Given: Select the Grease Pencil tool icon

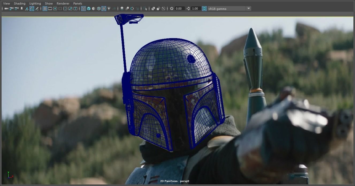Looking at the screenshot, I should [x=37, y=9].
